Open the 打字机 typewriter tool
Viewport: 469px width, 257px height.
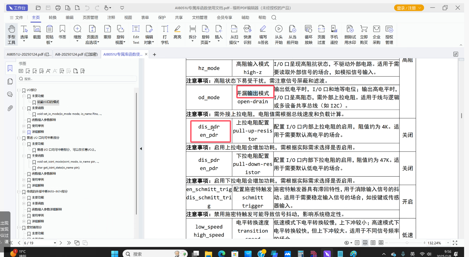click(165, 34)
